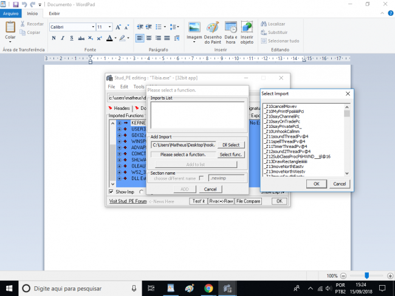Open paragraph settings icon
Viewport: 395px width, 296px height.
[177, 38]
